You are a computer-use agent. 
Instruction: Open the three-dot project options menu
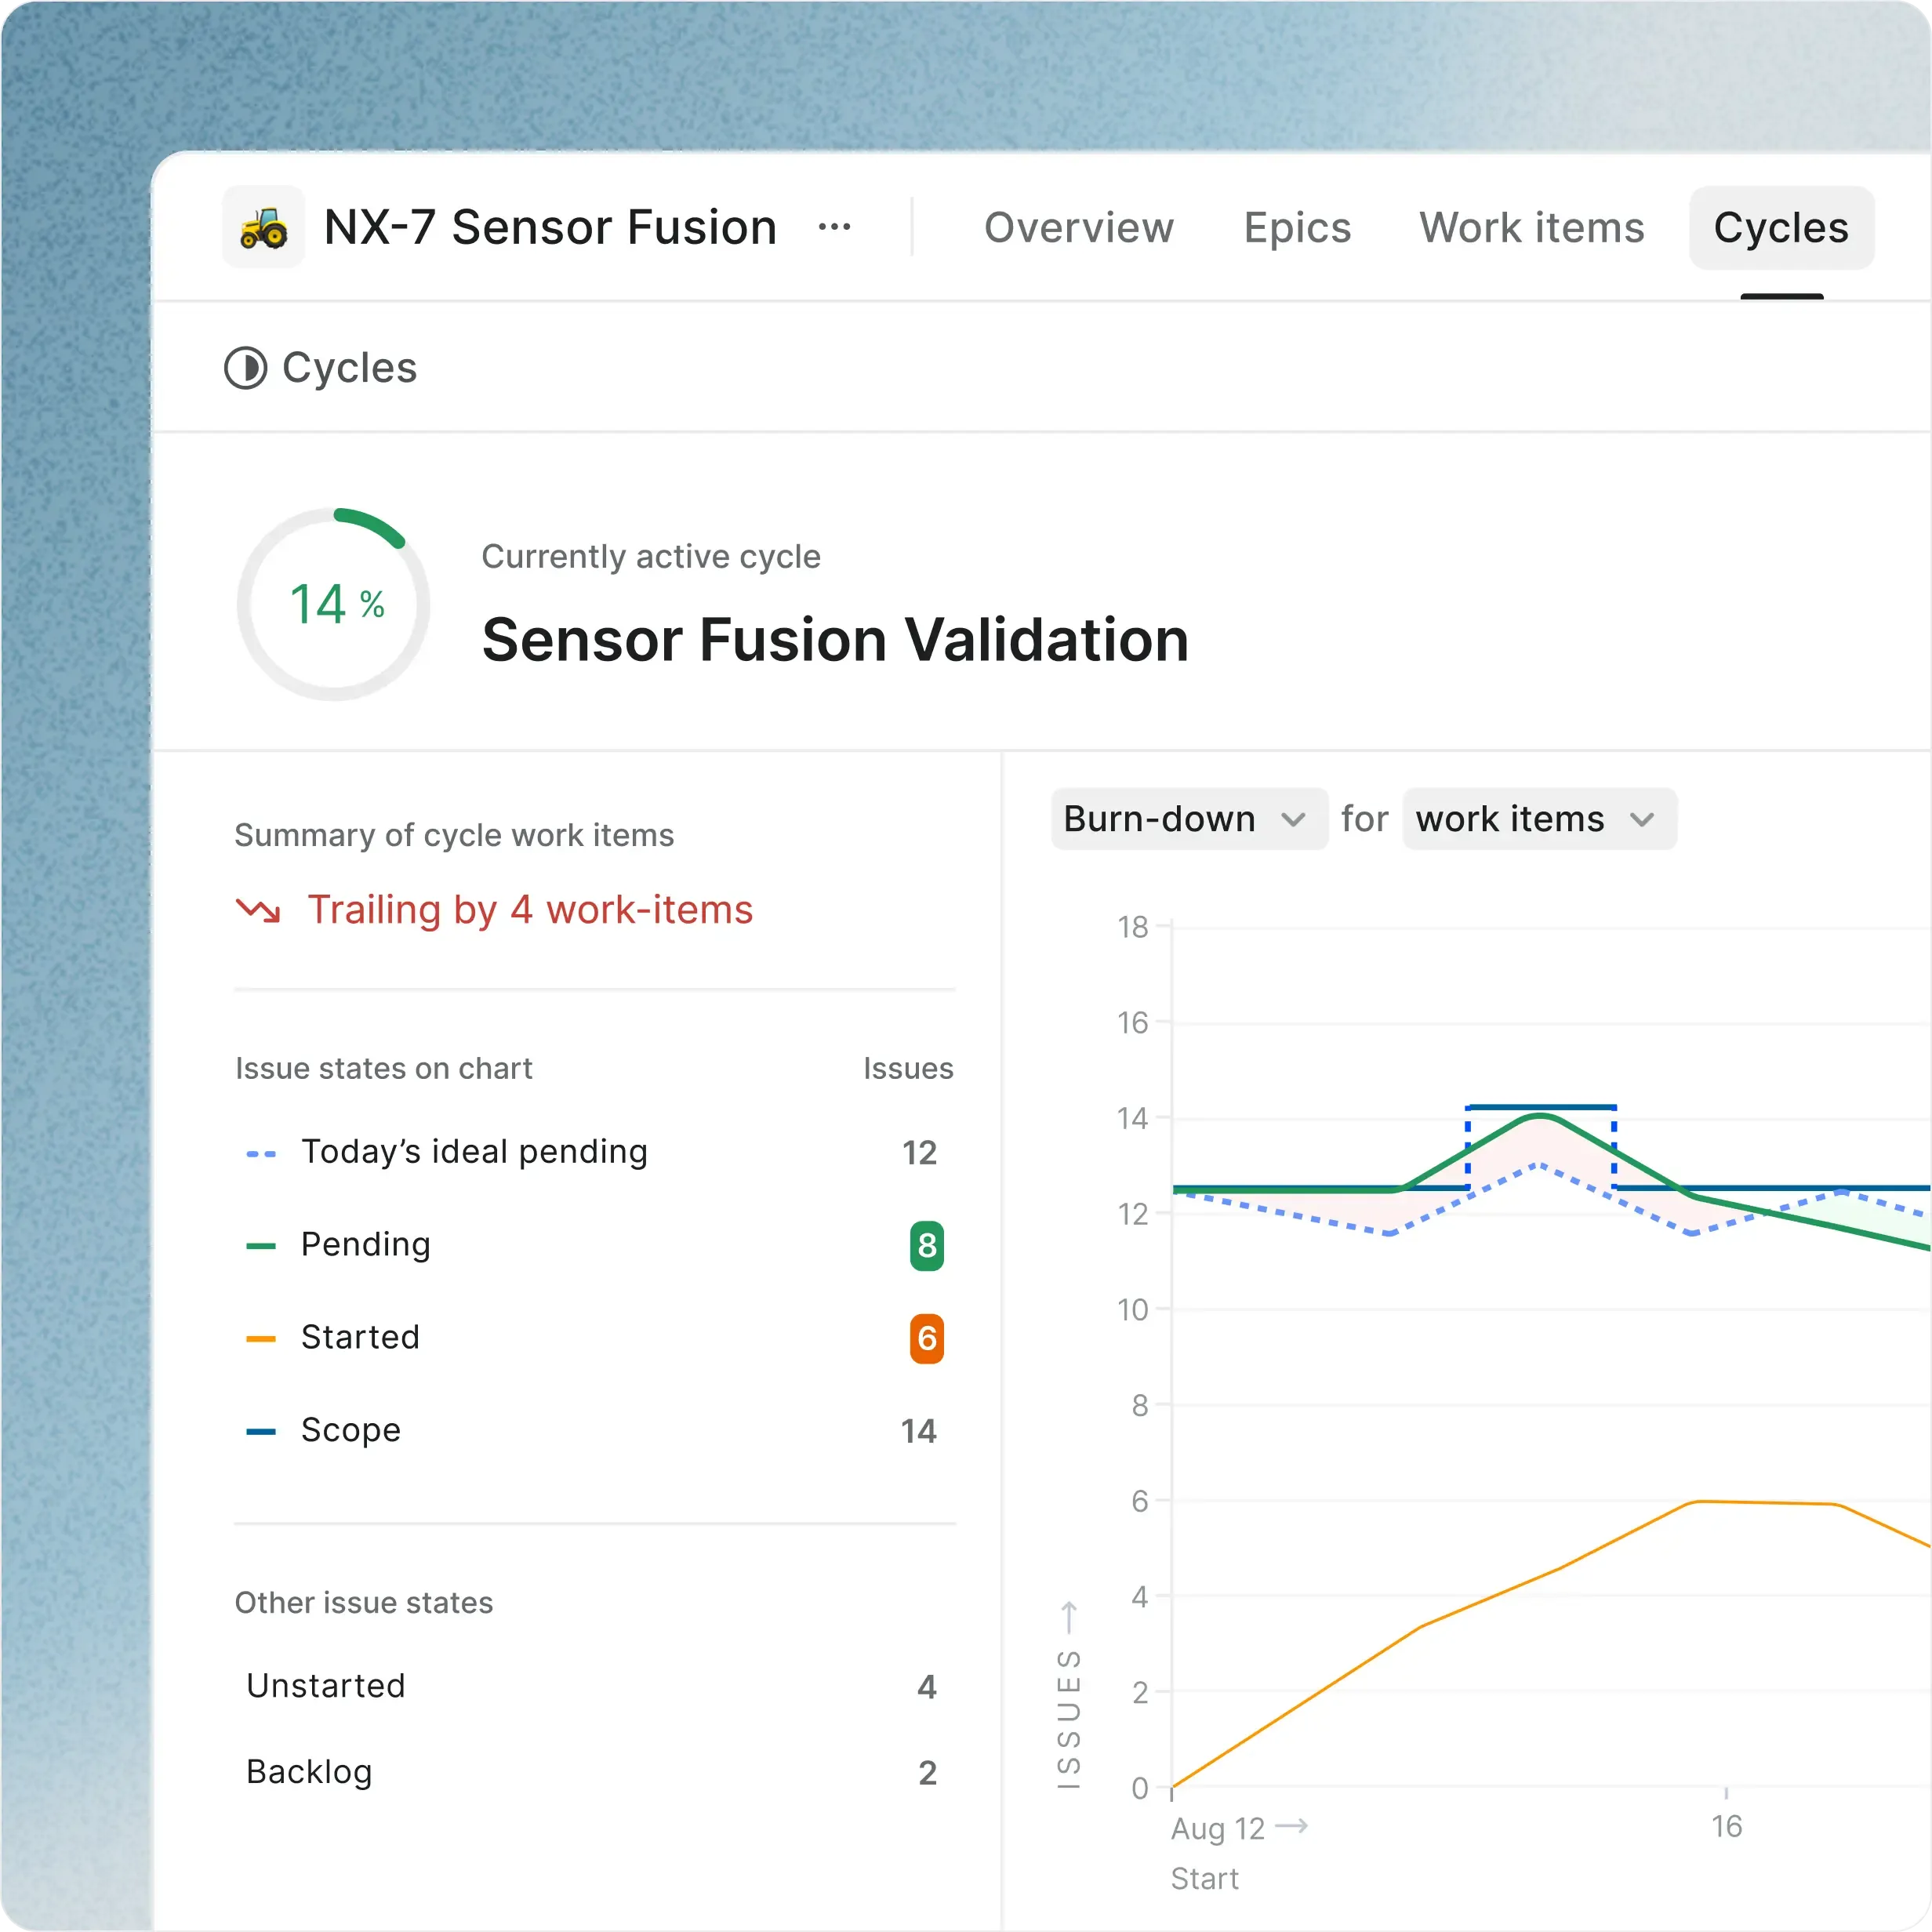coord(834,227)
